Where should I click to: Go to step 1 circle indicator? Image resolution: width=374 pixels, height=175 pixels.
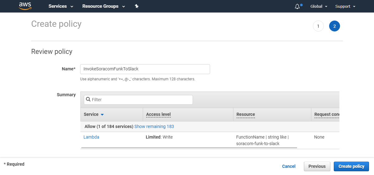(x=318, y=26)
